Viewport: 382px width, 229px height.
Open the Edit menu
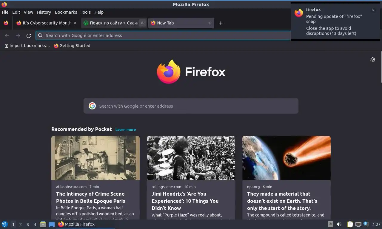pos(16,12)
